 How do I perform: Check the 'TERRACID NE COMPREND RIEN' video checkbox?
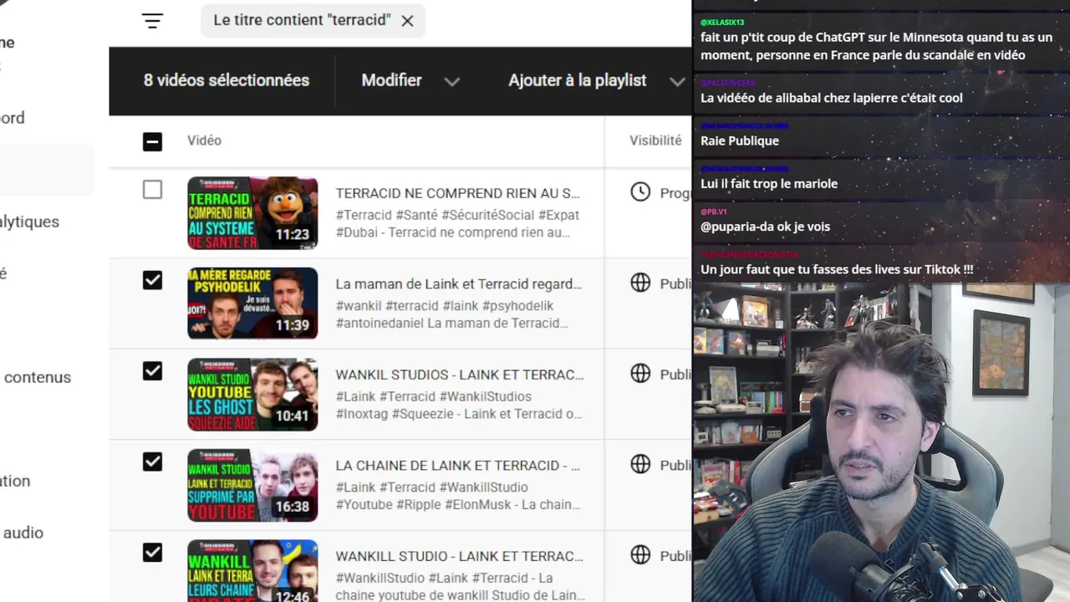point(152,190)
